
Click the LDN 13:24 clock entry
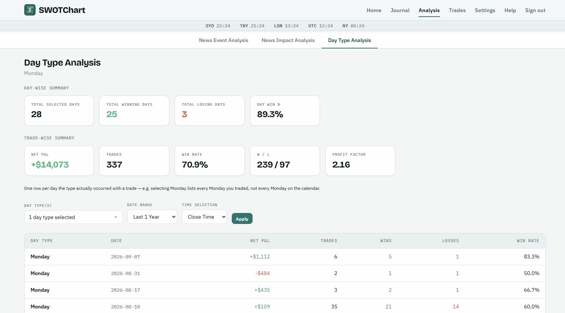286,26
